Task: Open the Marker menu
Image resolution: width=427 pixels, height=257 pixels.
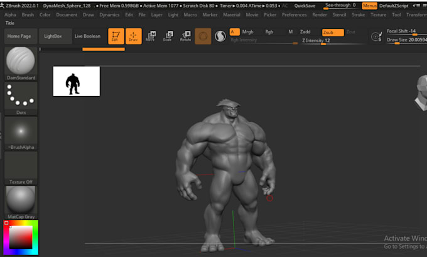Action: coord(210,14)
